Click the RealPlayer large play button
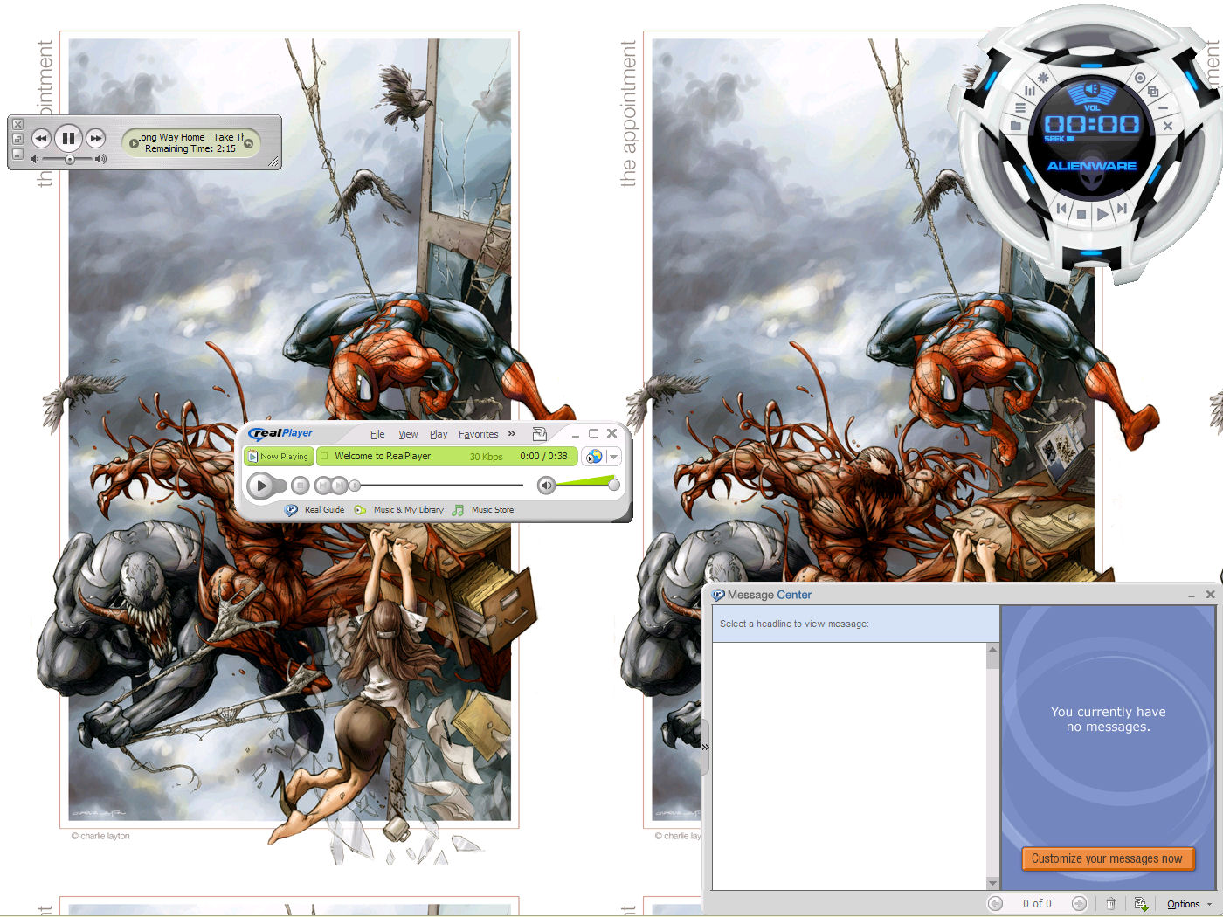The image size is (1223, 917). (260, 486)
